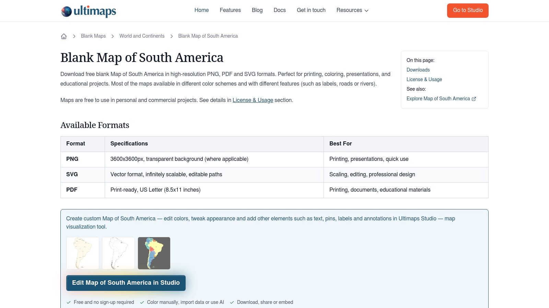
Task: Follow the License & Usage link in the paragraph
Action: click(253, 100)
